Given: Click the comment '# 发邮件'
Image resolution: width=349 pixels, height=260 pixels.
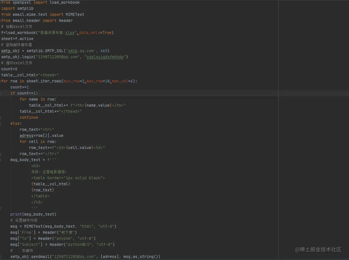Looking at the screenshot, I should 22,250.
